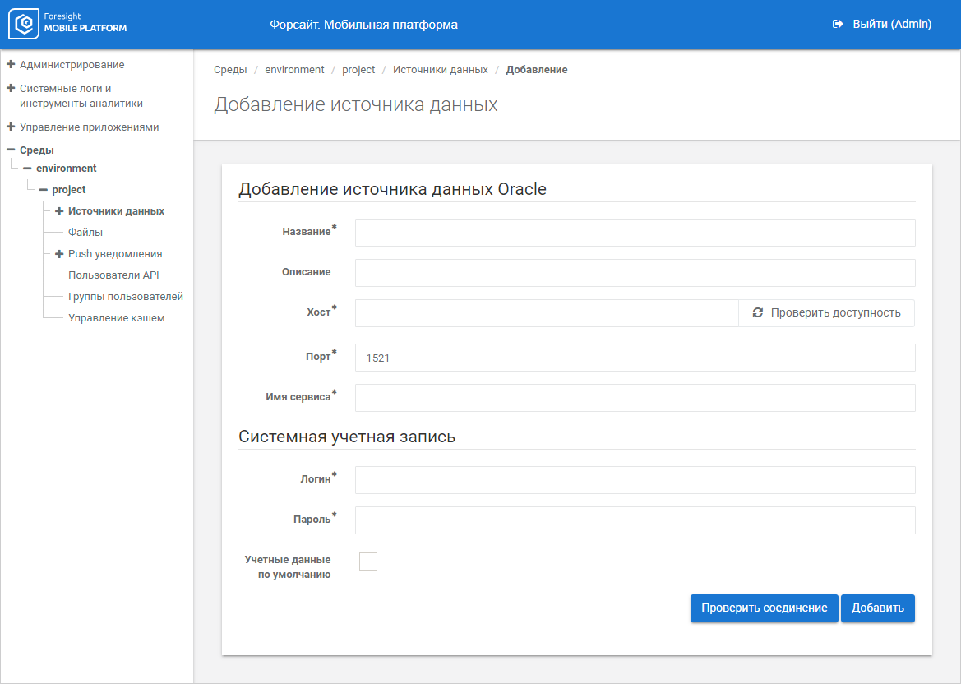Collapse the Среды tree node
961x684 pixels.
[11, 150]
